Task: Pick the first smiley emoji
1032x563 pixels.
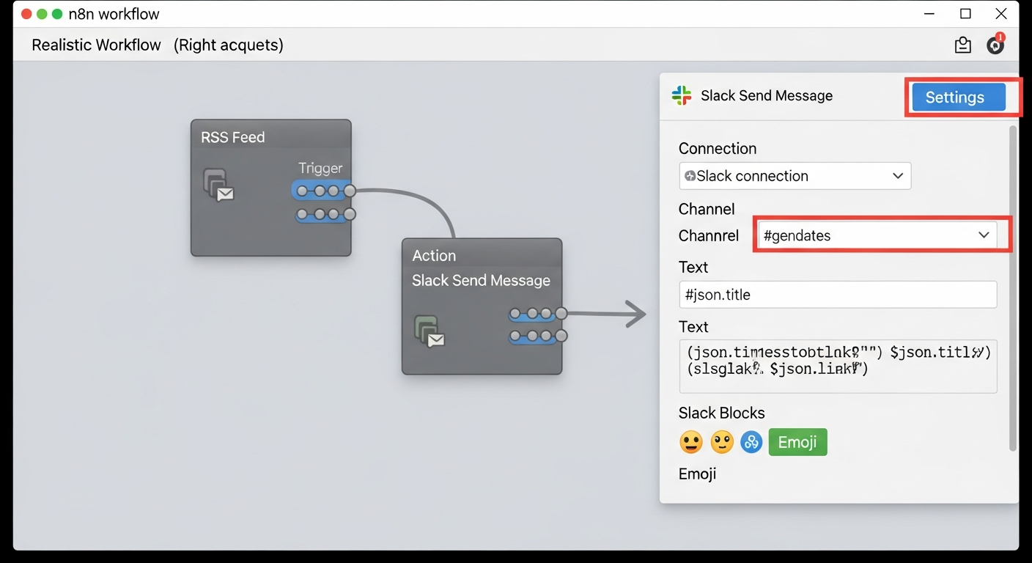Action: [x=691, y=442]
